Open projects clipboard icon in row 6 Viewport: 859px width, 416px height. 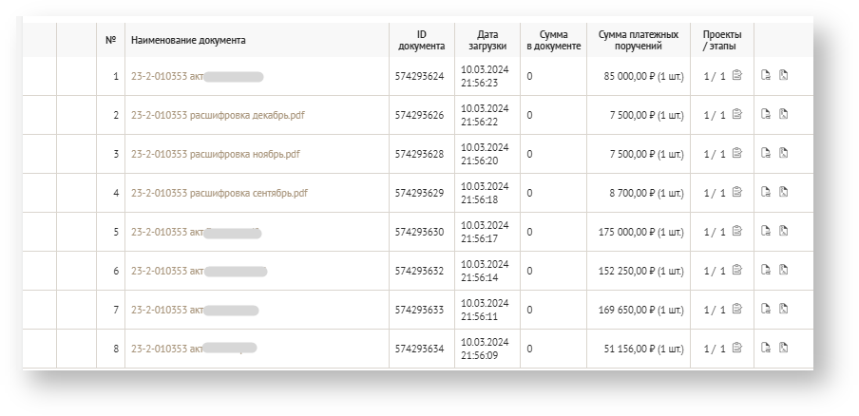[736, 271]
